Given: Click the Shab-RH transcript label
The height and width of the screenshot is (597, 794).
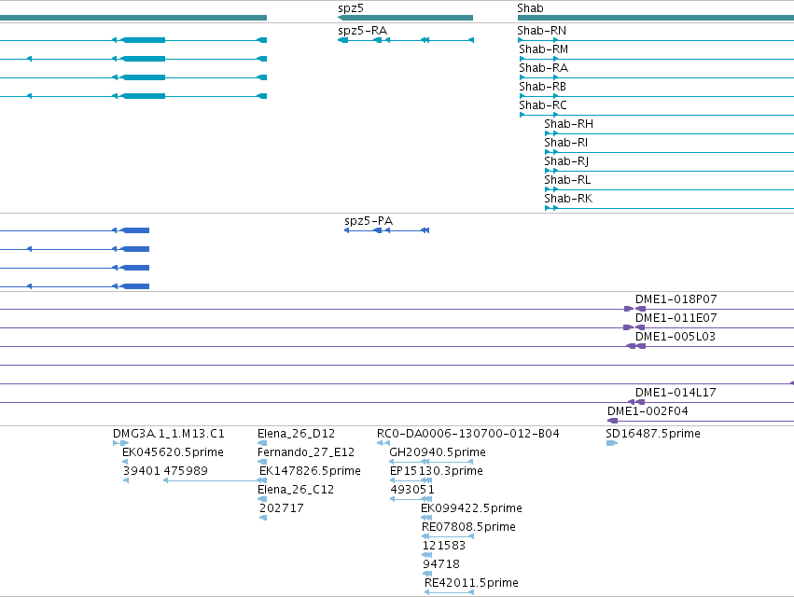Looking at the screenshot, I should pos(568,124).
